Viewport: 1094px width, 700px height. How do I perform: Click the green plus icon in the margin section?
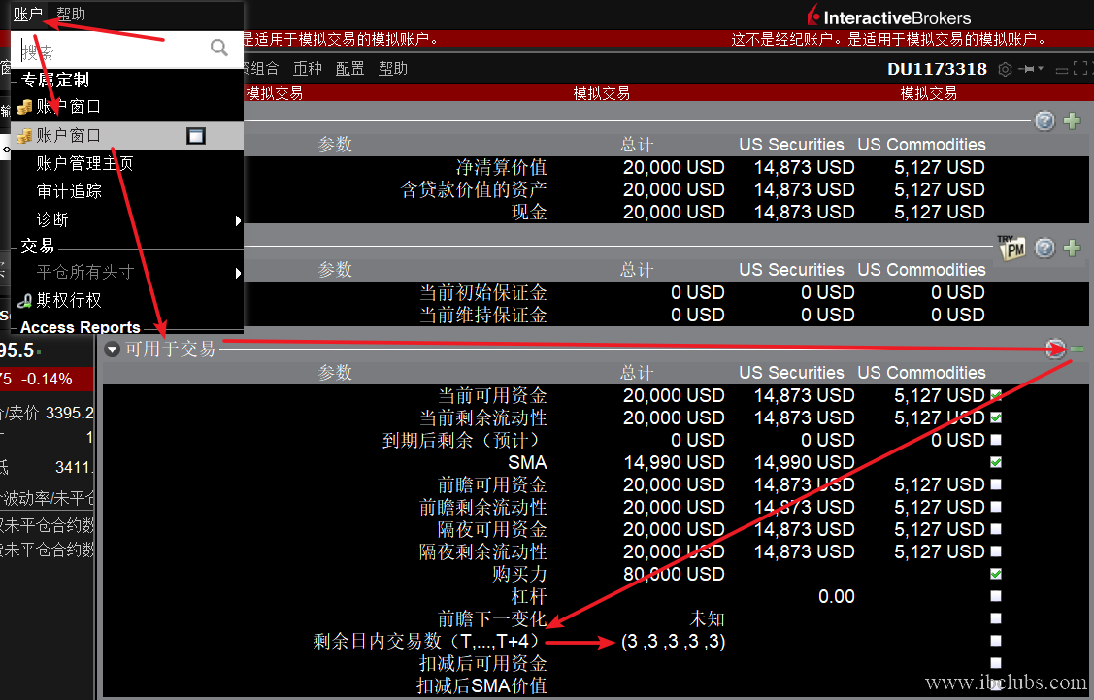1072,248
